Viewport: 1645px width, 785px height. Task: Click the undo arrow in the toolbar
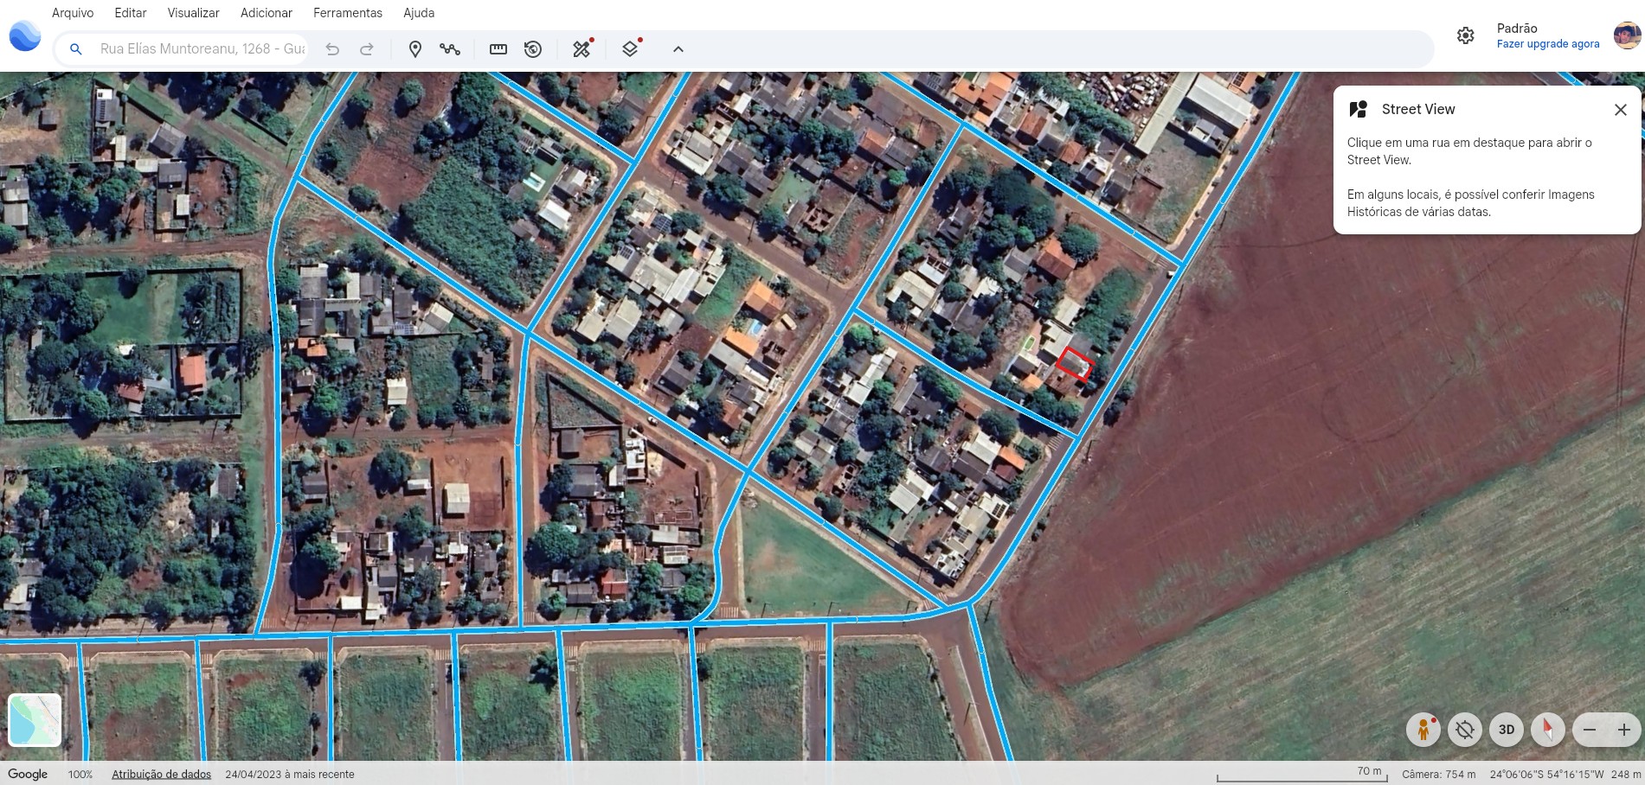[332, 49]
